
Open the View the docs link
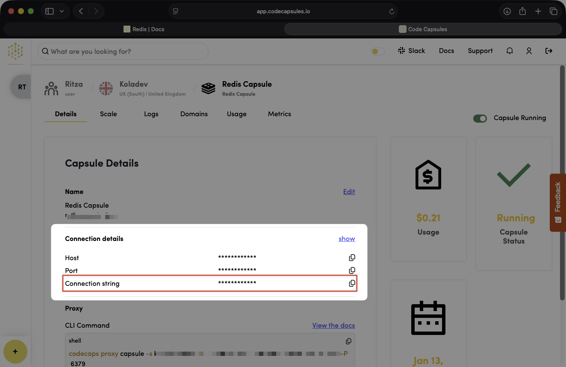tap(333, 326)
